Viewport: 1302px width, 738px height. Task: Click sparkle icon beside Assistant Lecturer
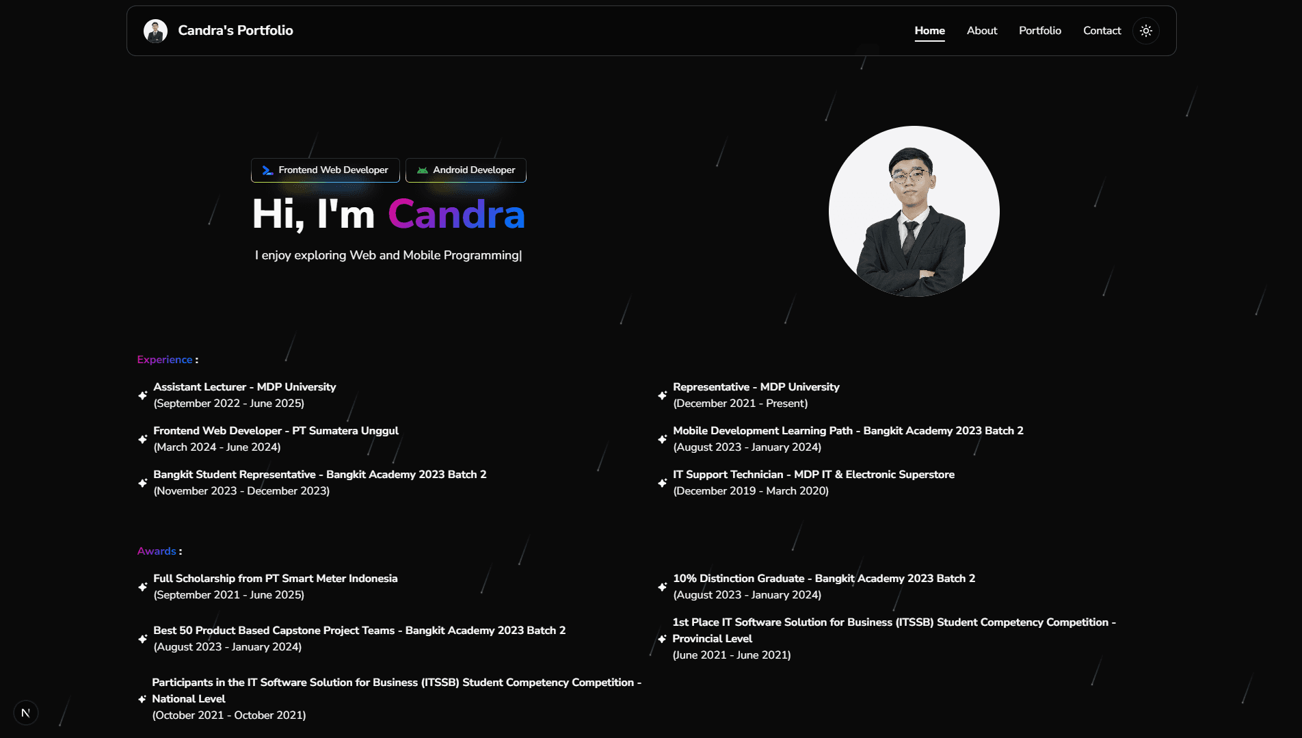point(143,395)
